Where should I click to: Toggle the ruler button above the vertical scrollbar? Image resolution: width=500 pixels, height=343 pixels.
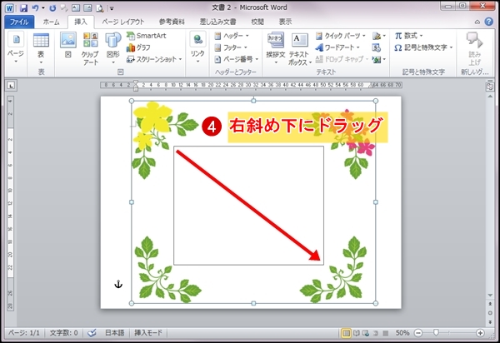click(490, 86)
